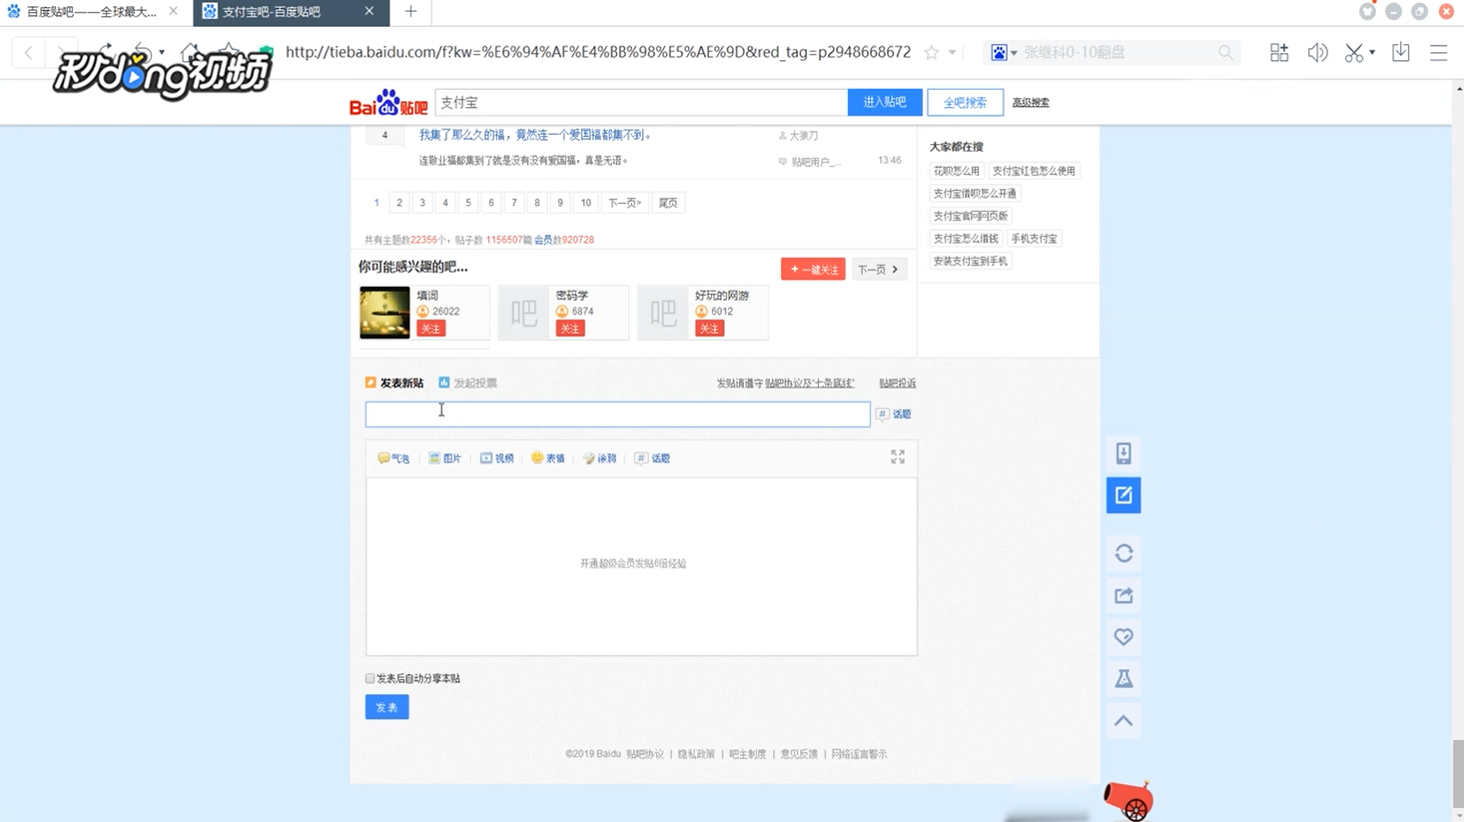Click the 下一页 button in recommended bars
1464x822 pixels.
[x=879, y=269]
